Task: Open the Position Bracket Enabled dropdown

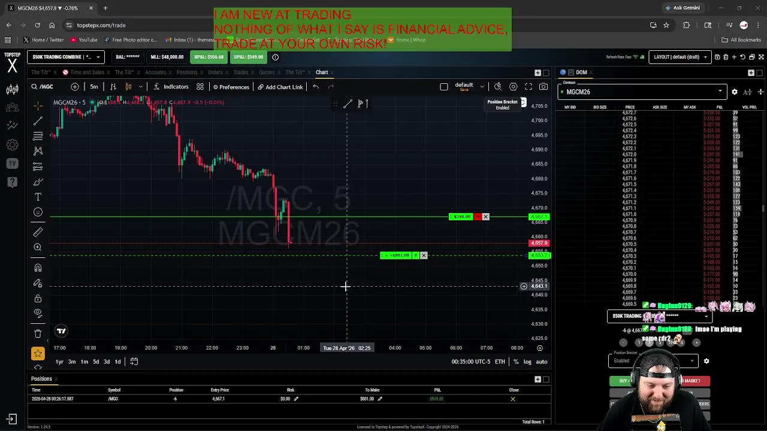Action: (653, 361)
